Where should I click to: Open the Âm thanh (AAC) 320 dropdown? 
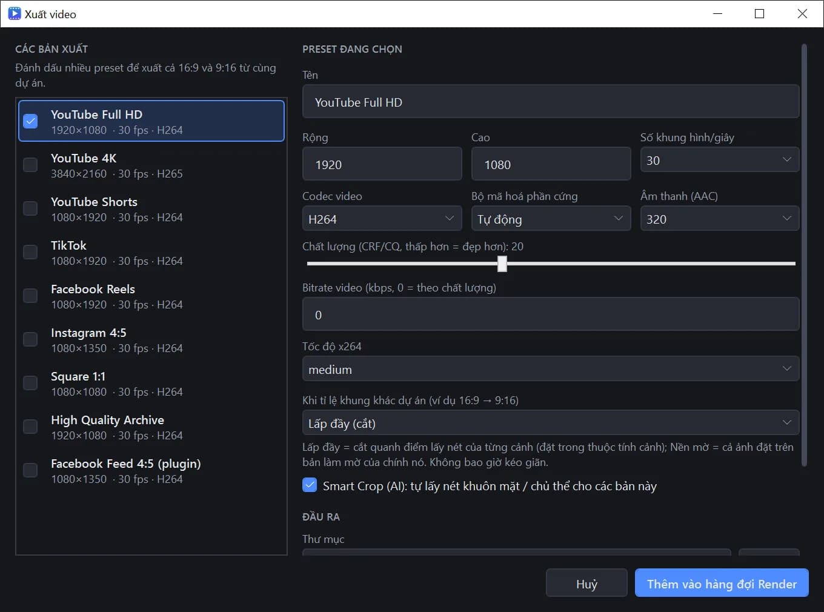720,218
